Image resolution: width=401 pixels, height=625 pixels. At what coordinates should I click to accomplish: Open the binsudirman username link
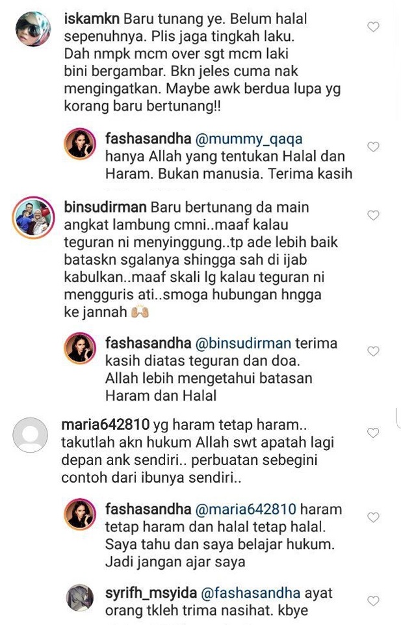105,207
